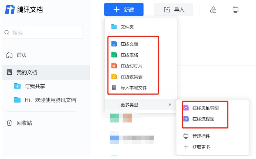The image size is (256, 159).
Task: Expand the 更多类型 submenu arrow
Action: click(170, 105)
